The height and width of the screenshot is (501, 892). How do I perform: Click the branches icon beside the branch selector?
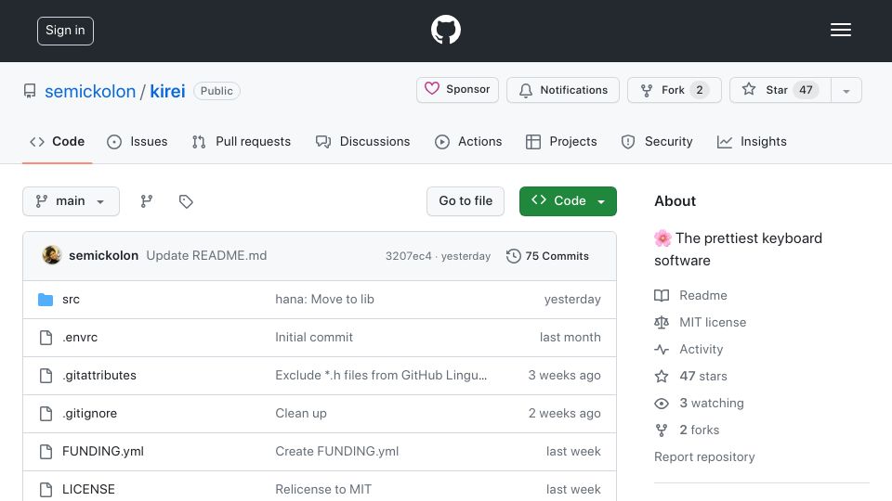146,201
